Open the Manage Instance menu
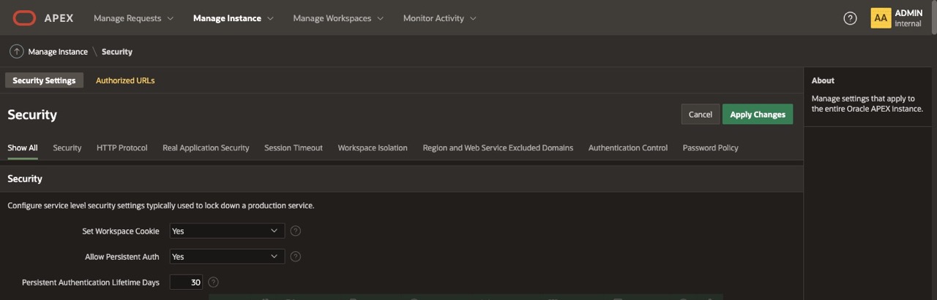This screenshot has width=937, height=300. [233, 18]
